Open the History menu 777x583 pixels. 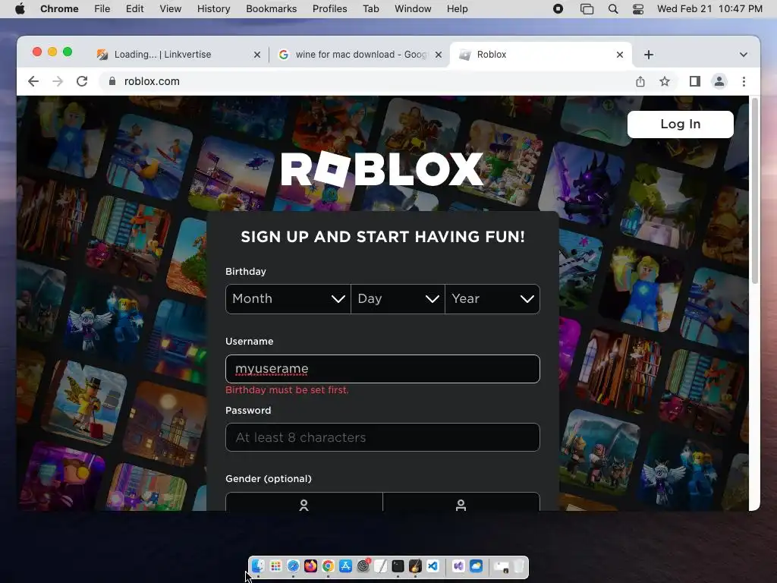[x=213, y=9]
